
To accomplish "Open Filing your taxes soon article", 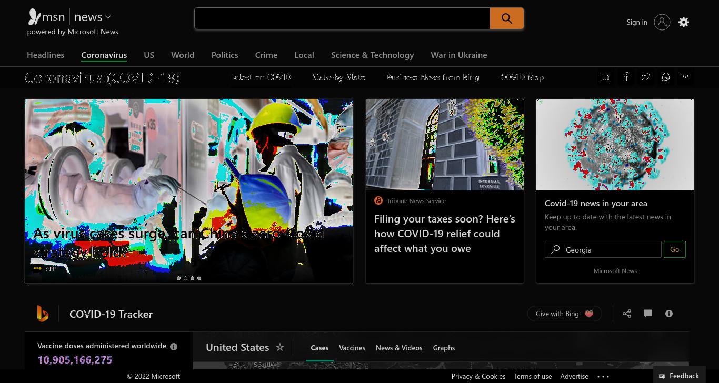I will 445,234.
